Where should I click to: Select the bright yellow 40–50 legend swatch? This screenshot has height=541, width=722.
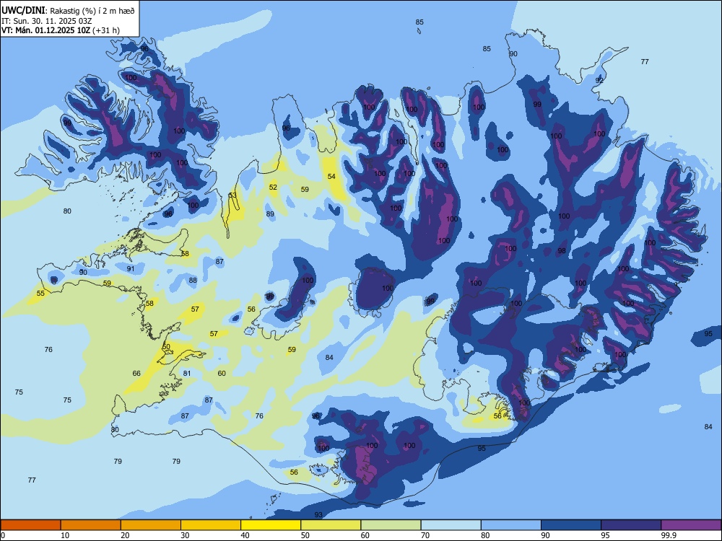(271, 525)
